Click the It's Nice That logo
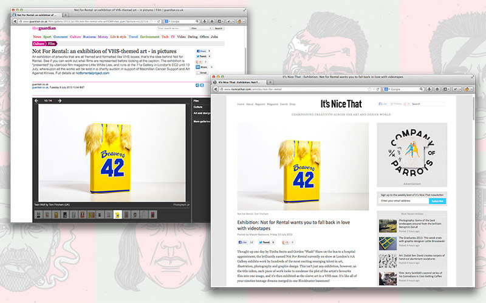Screen dimensions: 486x303 (341, 104)
